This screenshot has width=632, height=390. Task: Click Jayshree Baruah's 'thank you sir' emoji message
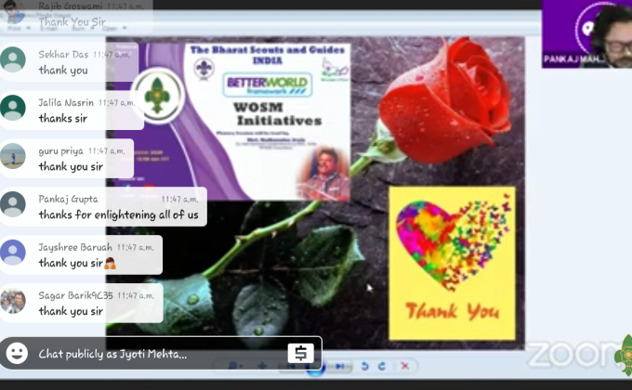[77, 263]
